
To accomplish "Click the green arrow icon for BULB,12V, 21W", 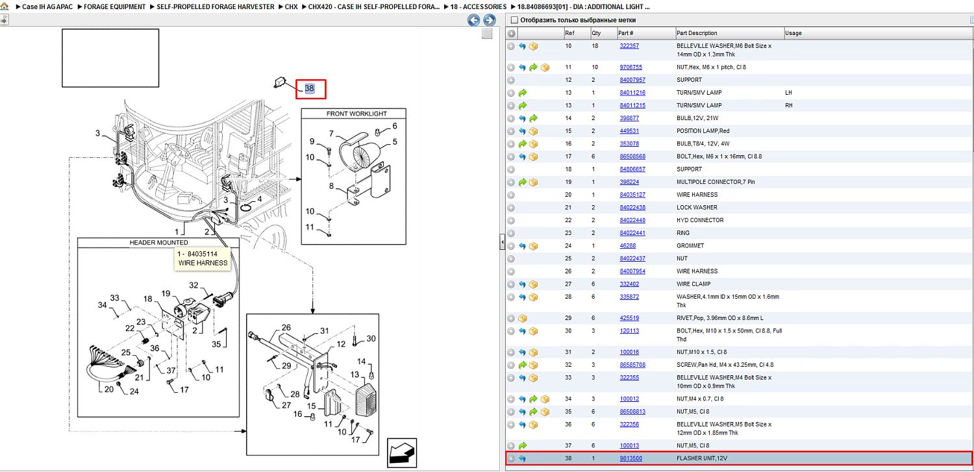I will [x=533, y=118].
